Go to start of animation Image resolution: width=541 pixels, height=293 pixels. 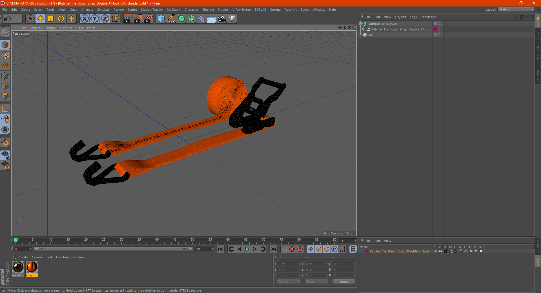pos(221,249)
